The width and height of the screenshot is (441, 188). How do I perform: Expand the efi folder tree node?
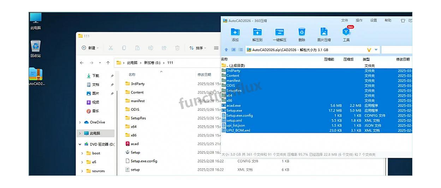(82, 162)
